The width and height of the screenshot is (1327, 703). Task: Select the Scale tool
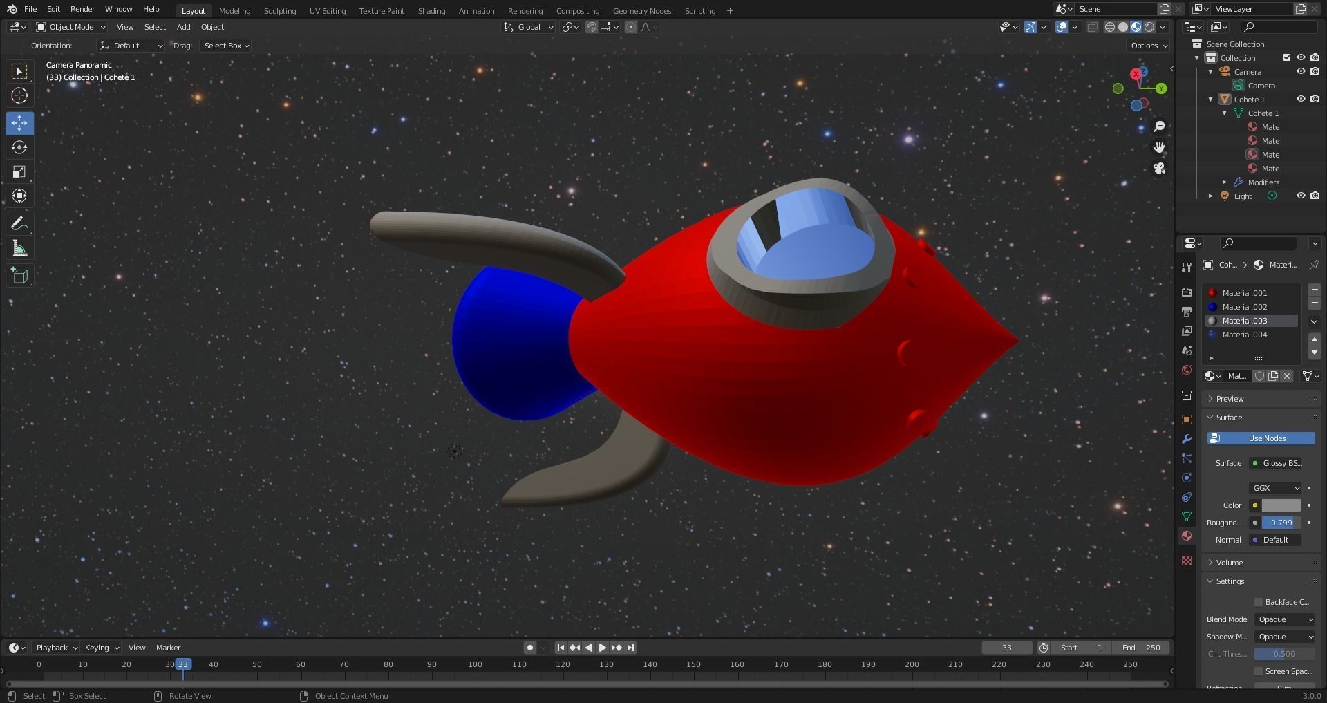tap(19, 171)
